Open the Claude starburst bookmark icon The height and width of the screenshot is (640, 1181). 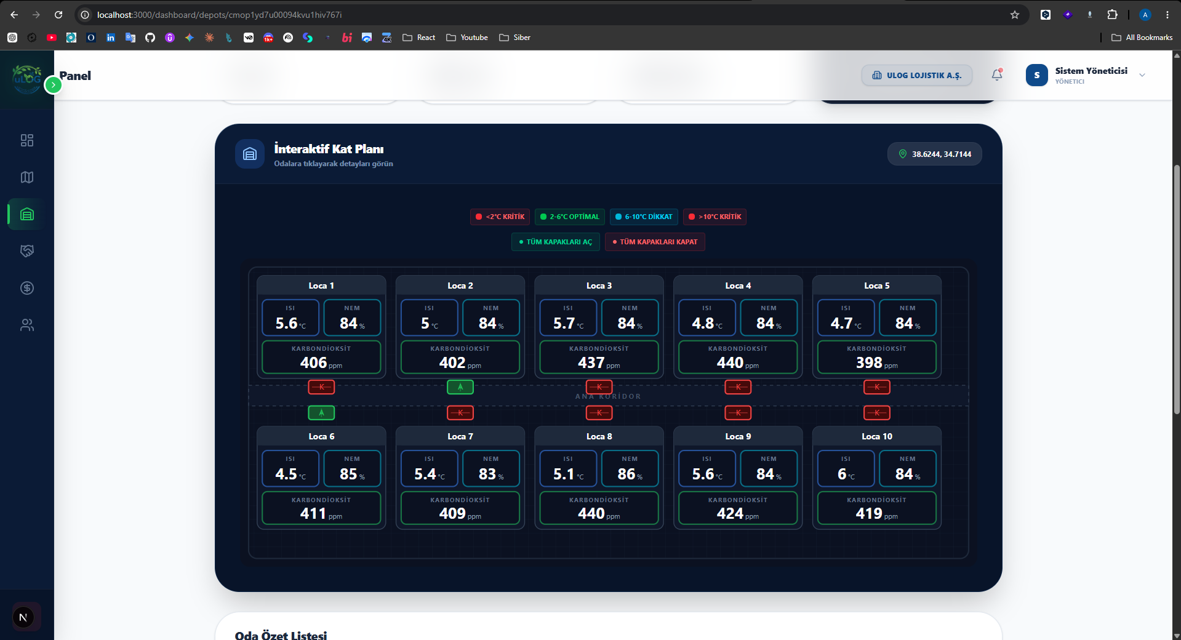tap(209, 38)
